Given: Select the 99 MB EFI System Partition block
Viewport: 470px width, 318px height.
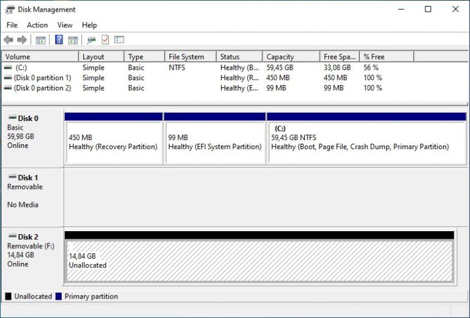Looking at the screenshot, I should pos(215,139).
